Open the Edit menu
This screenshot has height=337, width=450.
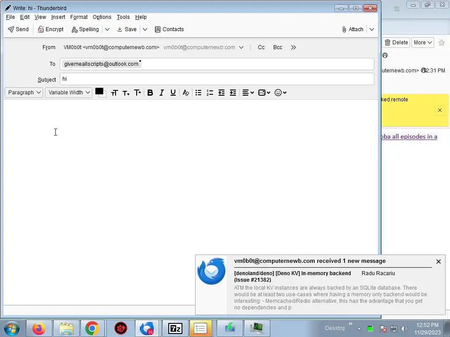point(25,17)
